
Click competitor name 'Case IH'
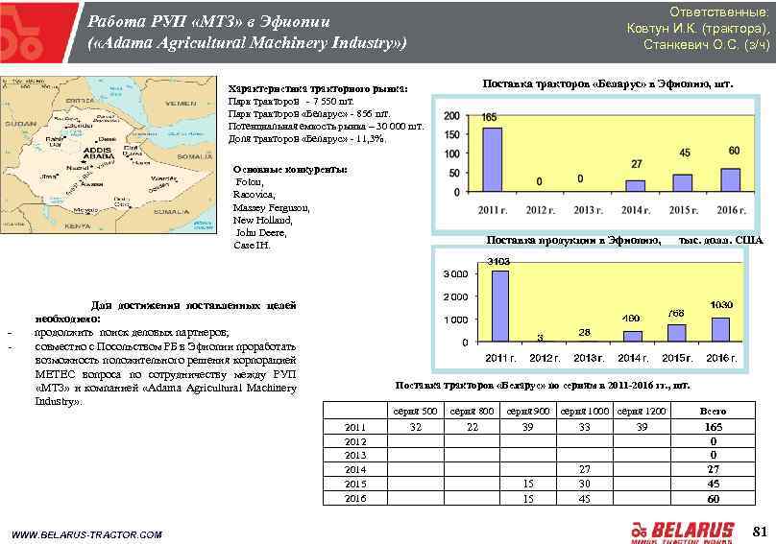pos(252,246)
